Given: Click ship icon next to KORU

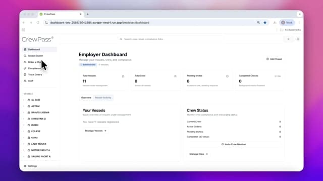Looking at the screenshot, I should (29, 138).
